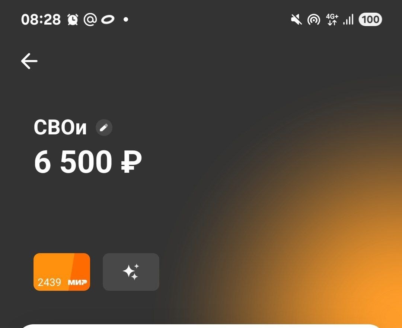Tap the СВОи account name
This screenshot has height=328, width=402.
(x=60, y=127)
